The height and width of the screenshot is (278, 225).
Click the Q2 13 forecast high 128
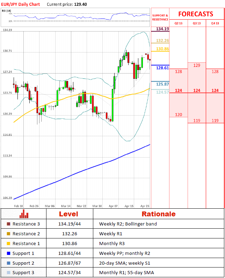pyautogui.click(x=178, y=72)
